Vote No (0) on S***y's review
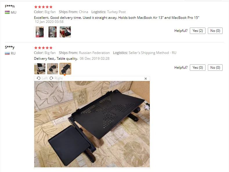229x172 pixels. pos(215,68)
